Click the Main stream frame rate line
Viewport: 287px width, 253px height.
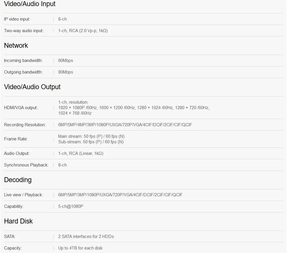[x=91, y=136]
